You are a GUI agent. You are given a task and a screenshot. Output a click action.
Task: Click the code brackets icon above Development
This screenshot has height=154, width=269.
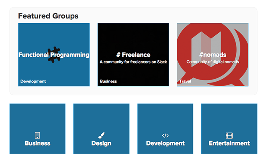tap(165, 135)
